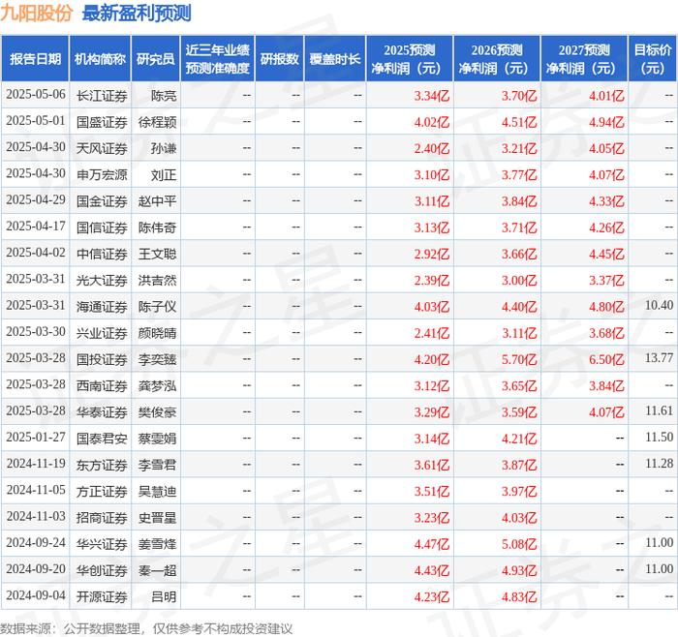
Task: Click 2.39亿 2025 forecast value
Action: point(432,281)
